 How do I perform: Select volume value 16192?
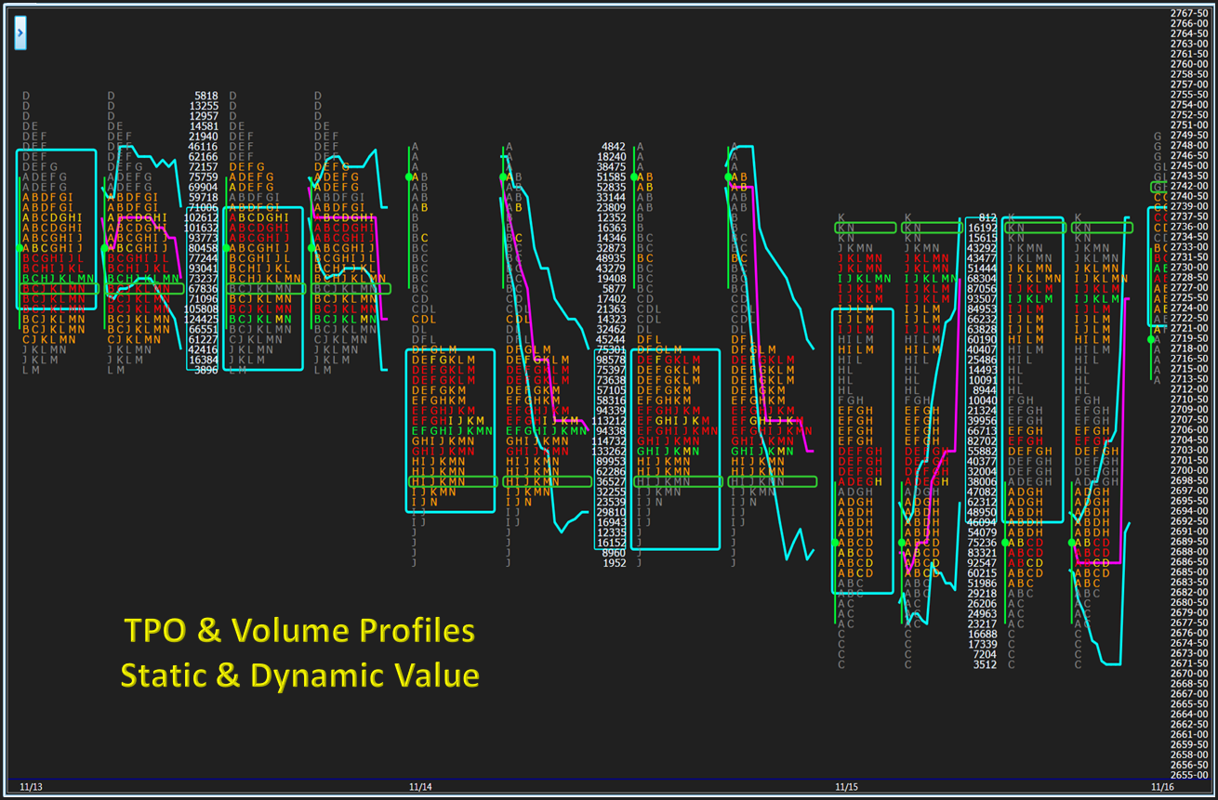click(982, 228)
